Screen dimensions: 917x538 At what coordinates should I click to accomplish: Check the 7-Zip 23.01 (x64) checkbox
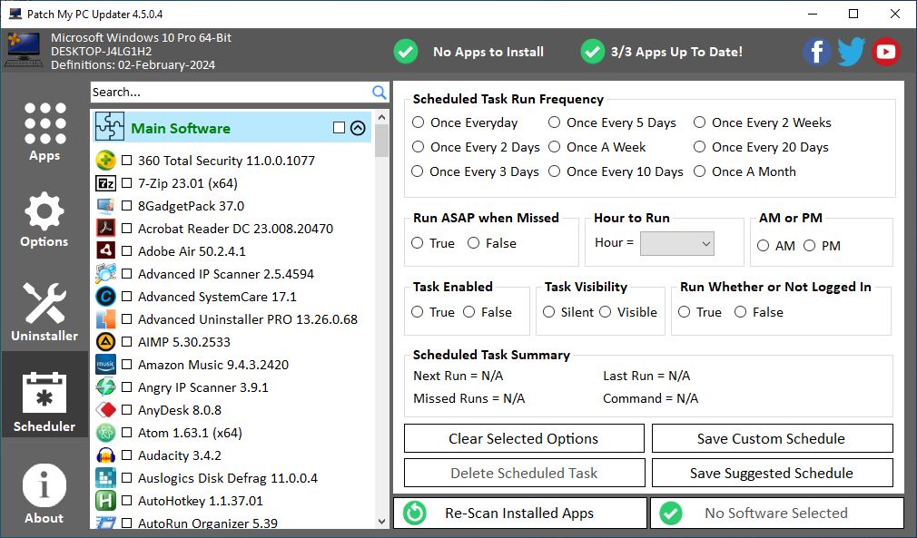coord(126,183)
